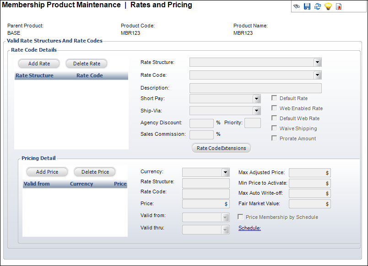
Task: Open Rate Code Extensions
Action: [x=221, y=148]
